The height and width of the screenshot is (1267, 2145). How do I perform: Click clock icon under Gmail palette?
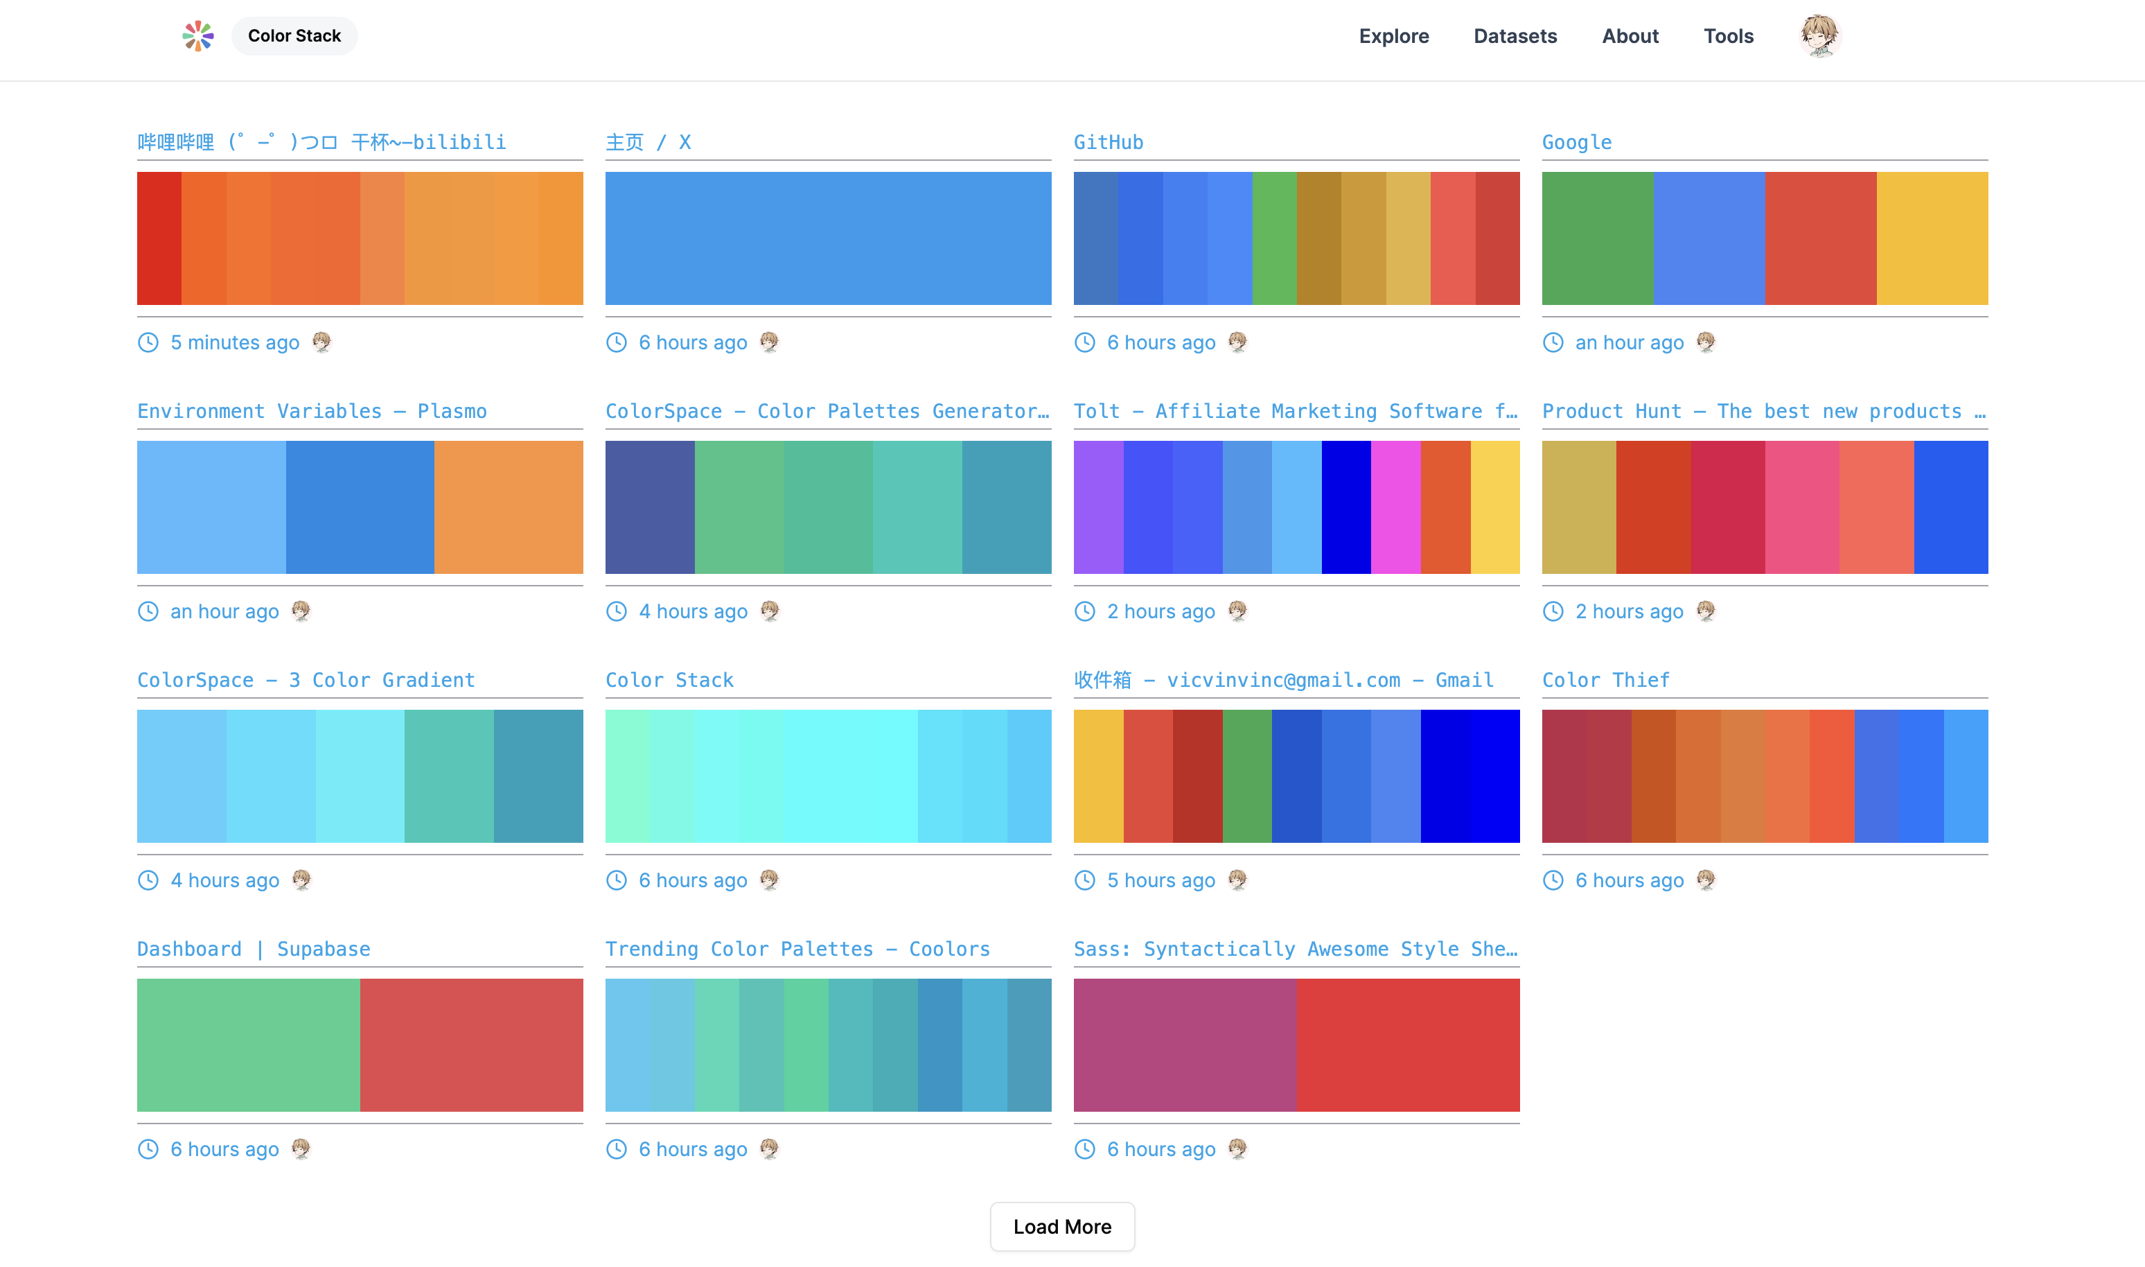1084,880
